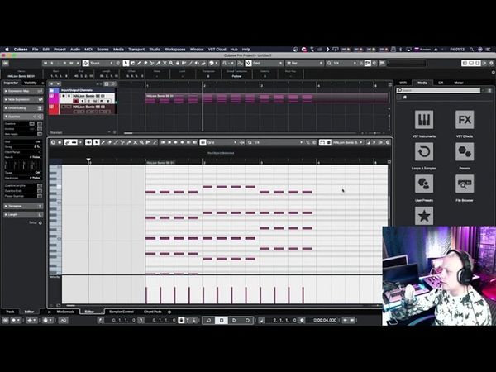Select Zoom magnifier tool in main toolbar

(171, 64)
